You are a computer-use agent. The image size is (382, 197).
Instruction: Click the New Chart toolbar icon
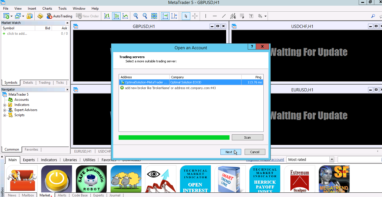(x=6, y=16)
